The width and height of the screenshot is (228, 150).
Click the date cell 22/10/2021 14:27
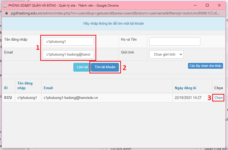188,98
